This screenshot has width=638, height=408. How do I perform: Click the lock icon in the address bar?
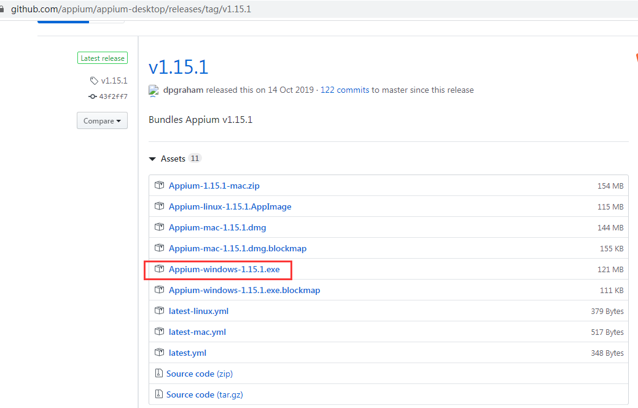(2, 9)
